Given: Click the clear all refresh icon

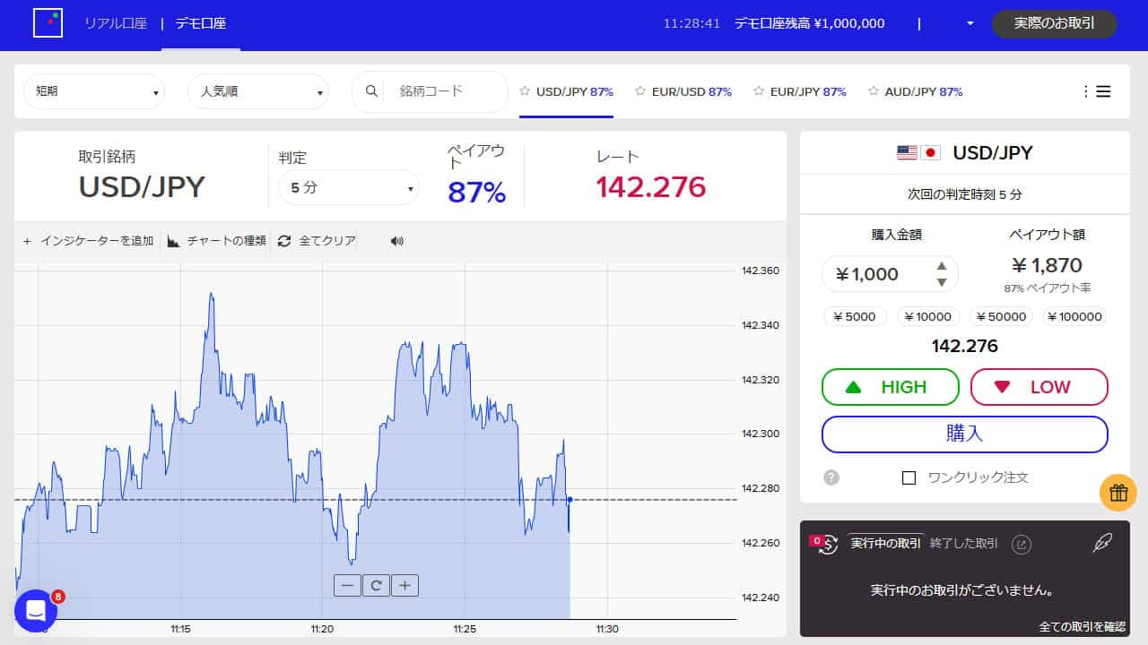Looking at the screenshot, I should click(x=284, y=241).
